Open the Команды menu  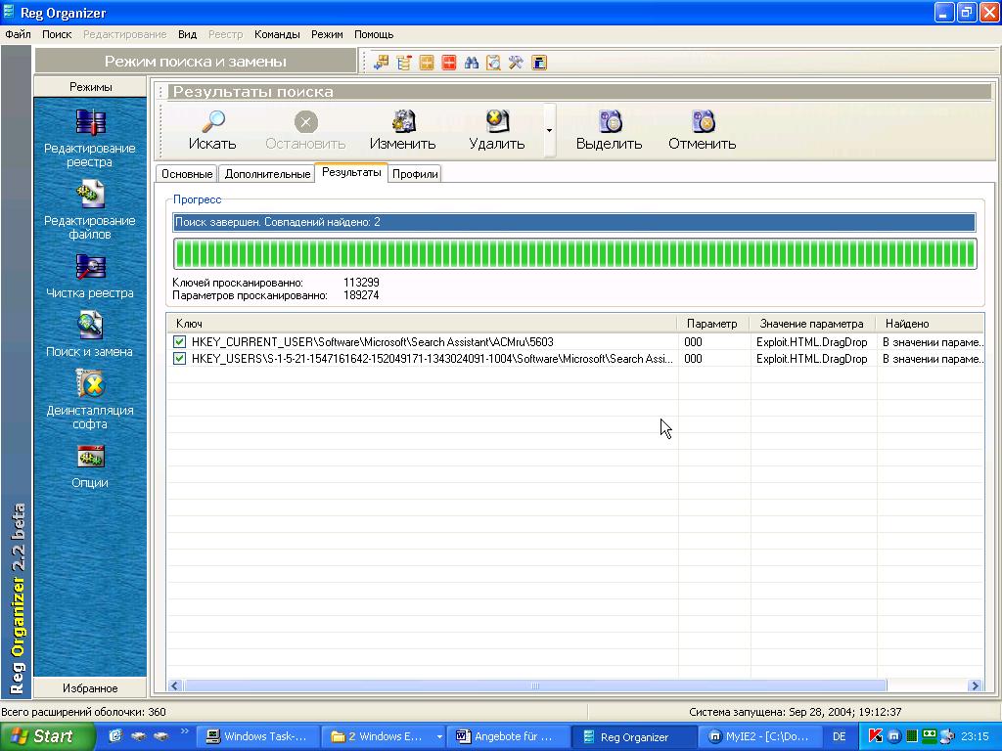(x=277, y=34)
